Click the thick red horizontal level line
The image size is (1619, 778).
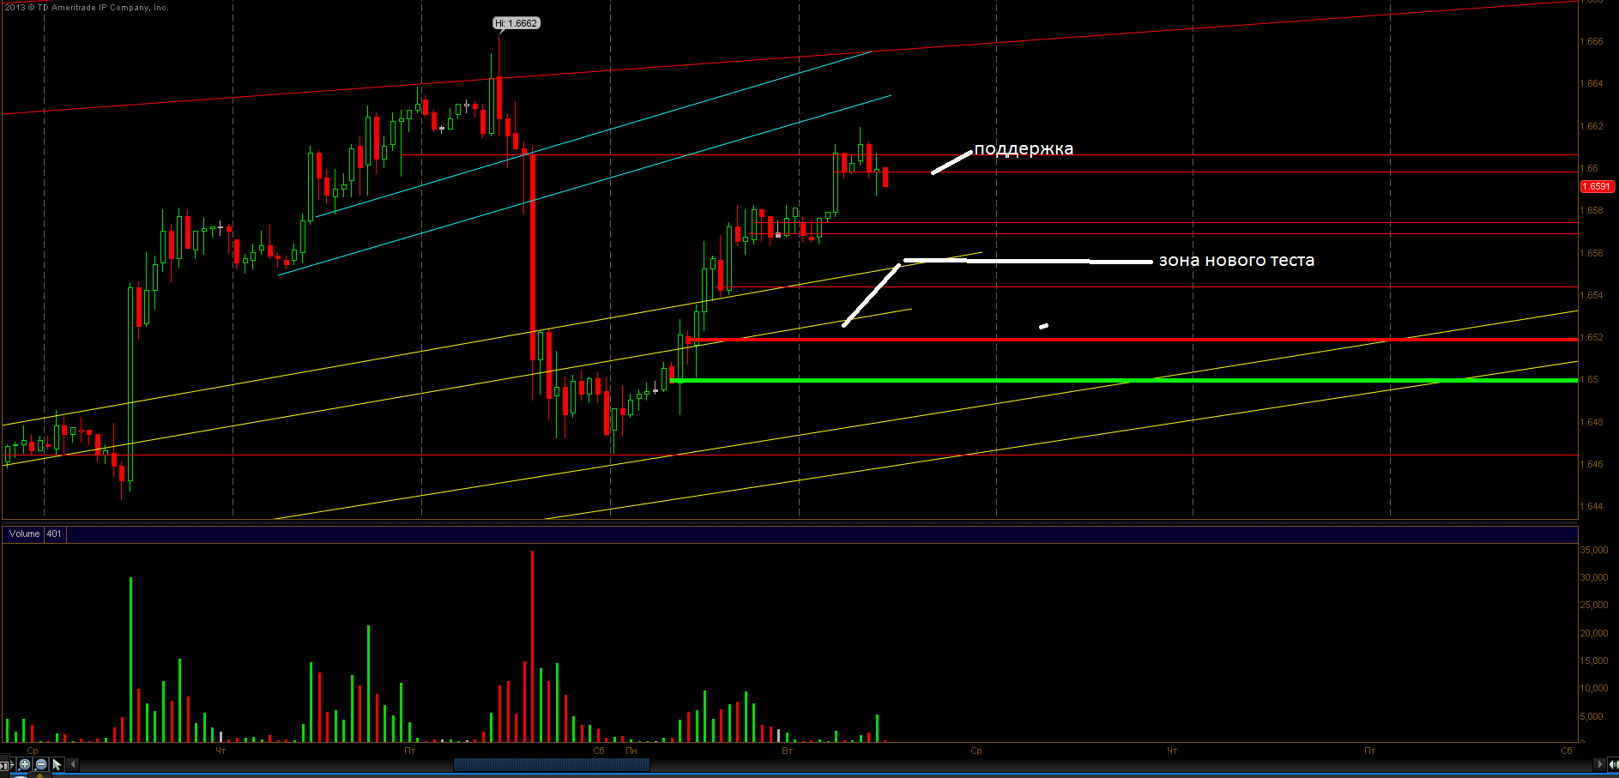[1133, 340]
